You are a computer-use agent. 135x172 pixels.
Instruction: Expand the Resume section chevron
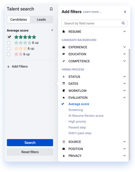click(x=125, y=31)
